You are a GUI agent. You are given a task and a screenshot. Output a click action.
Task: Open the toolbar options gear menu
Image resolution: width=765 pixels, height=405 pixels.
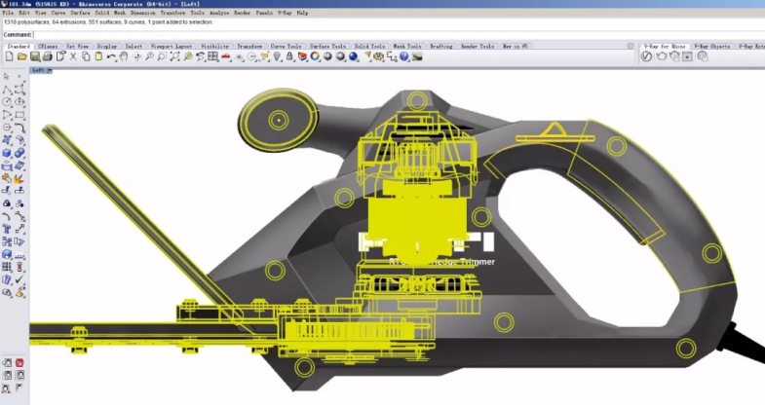coord(632,46)
